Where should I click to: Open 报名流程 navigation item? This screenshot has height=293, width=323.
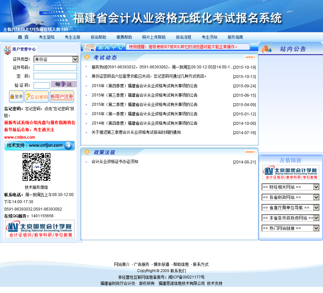(183, 37)
